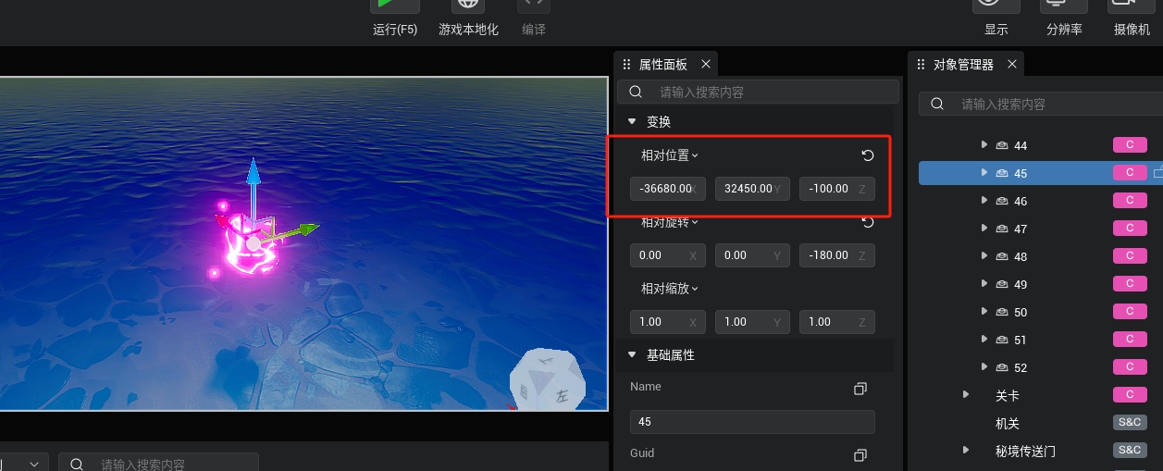
Task: Collapse the 基础属性 section
Action: click(x=633, y=355)
